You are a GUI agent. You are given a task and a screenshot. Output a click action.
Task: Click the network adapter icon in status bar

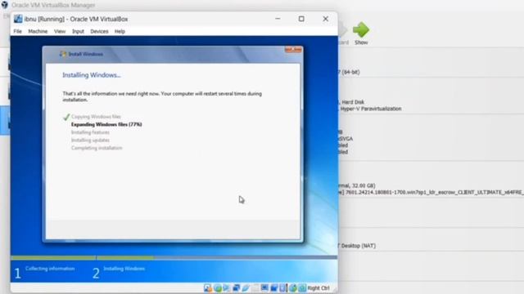coord(237,288)
